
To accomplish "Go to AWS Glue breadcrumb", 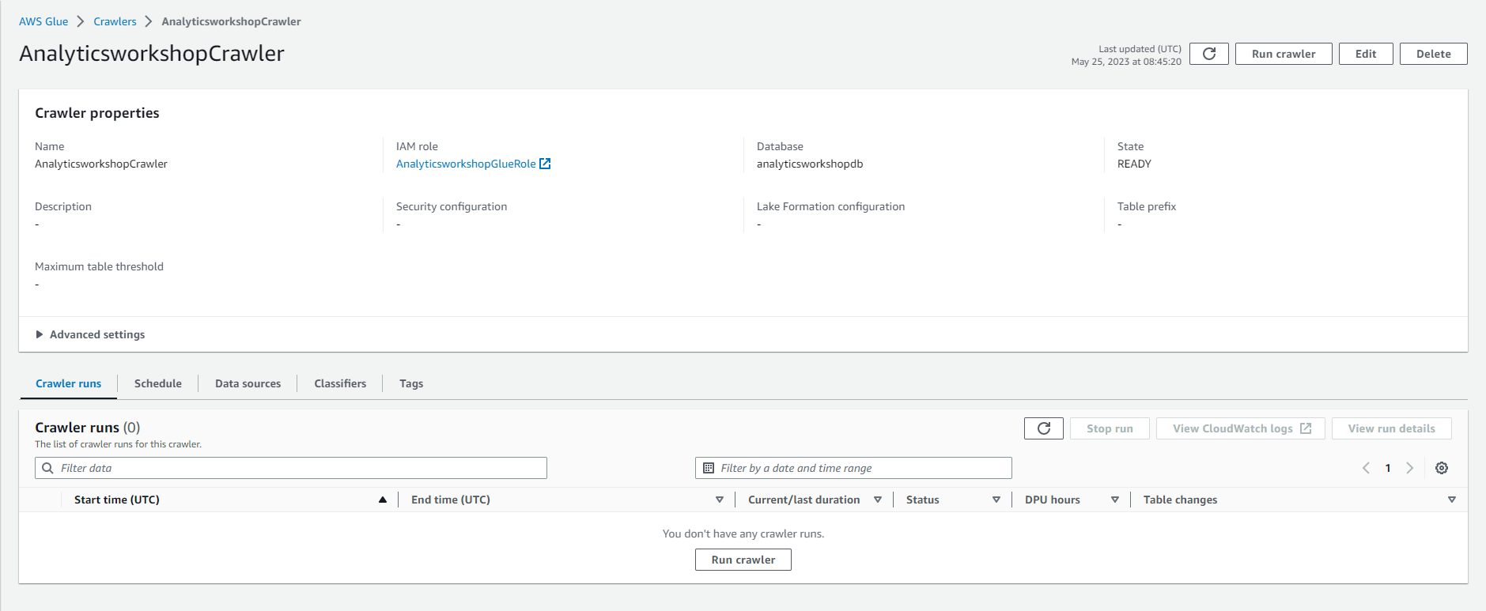I will tap(43, 21).
